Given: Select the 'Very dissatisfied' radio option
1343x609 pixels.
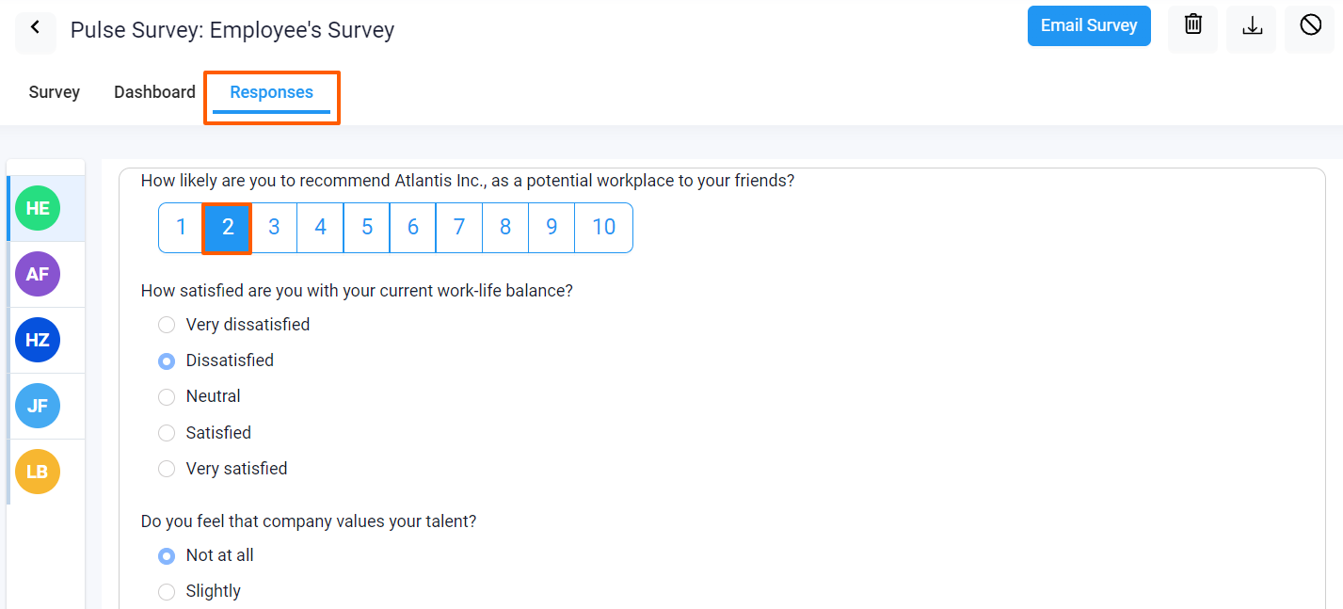Looking at the screenshot, I should [167, 324].
